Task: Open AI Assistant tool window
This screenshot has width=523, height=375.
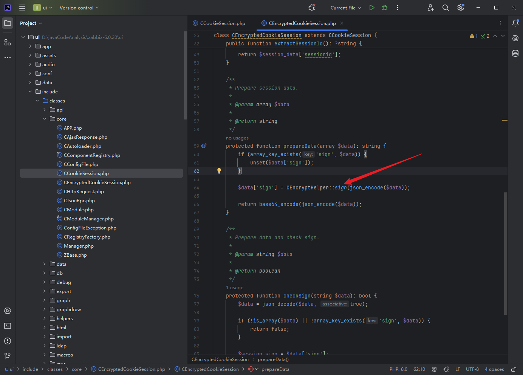Action: (x=515, y=38)
